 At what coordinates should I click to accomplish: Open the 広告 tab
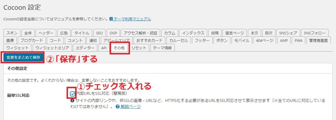point(64,33)
